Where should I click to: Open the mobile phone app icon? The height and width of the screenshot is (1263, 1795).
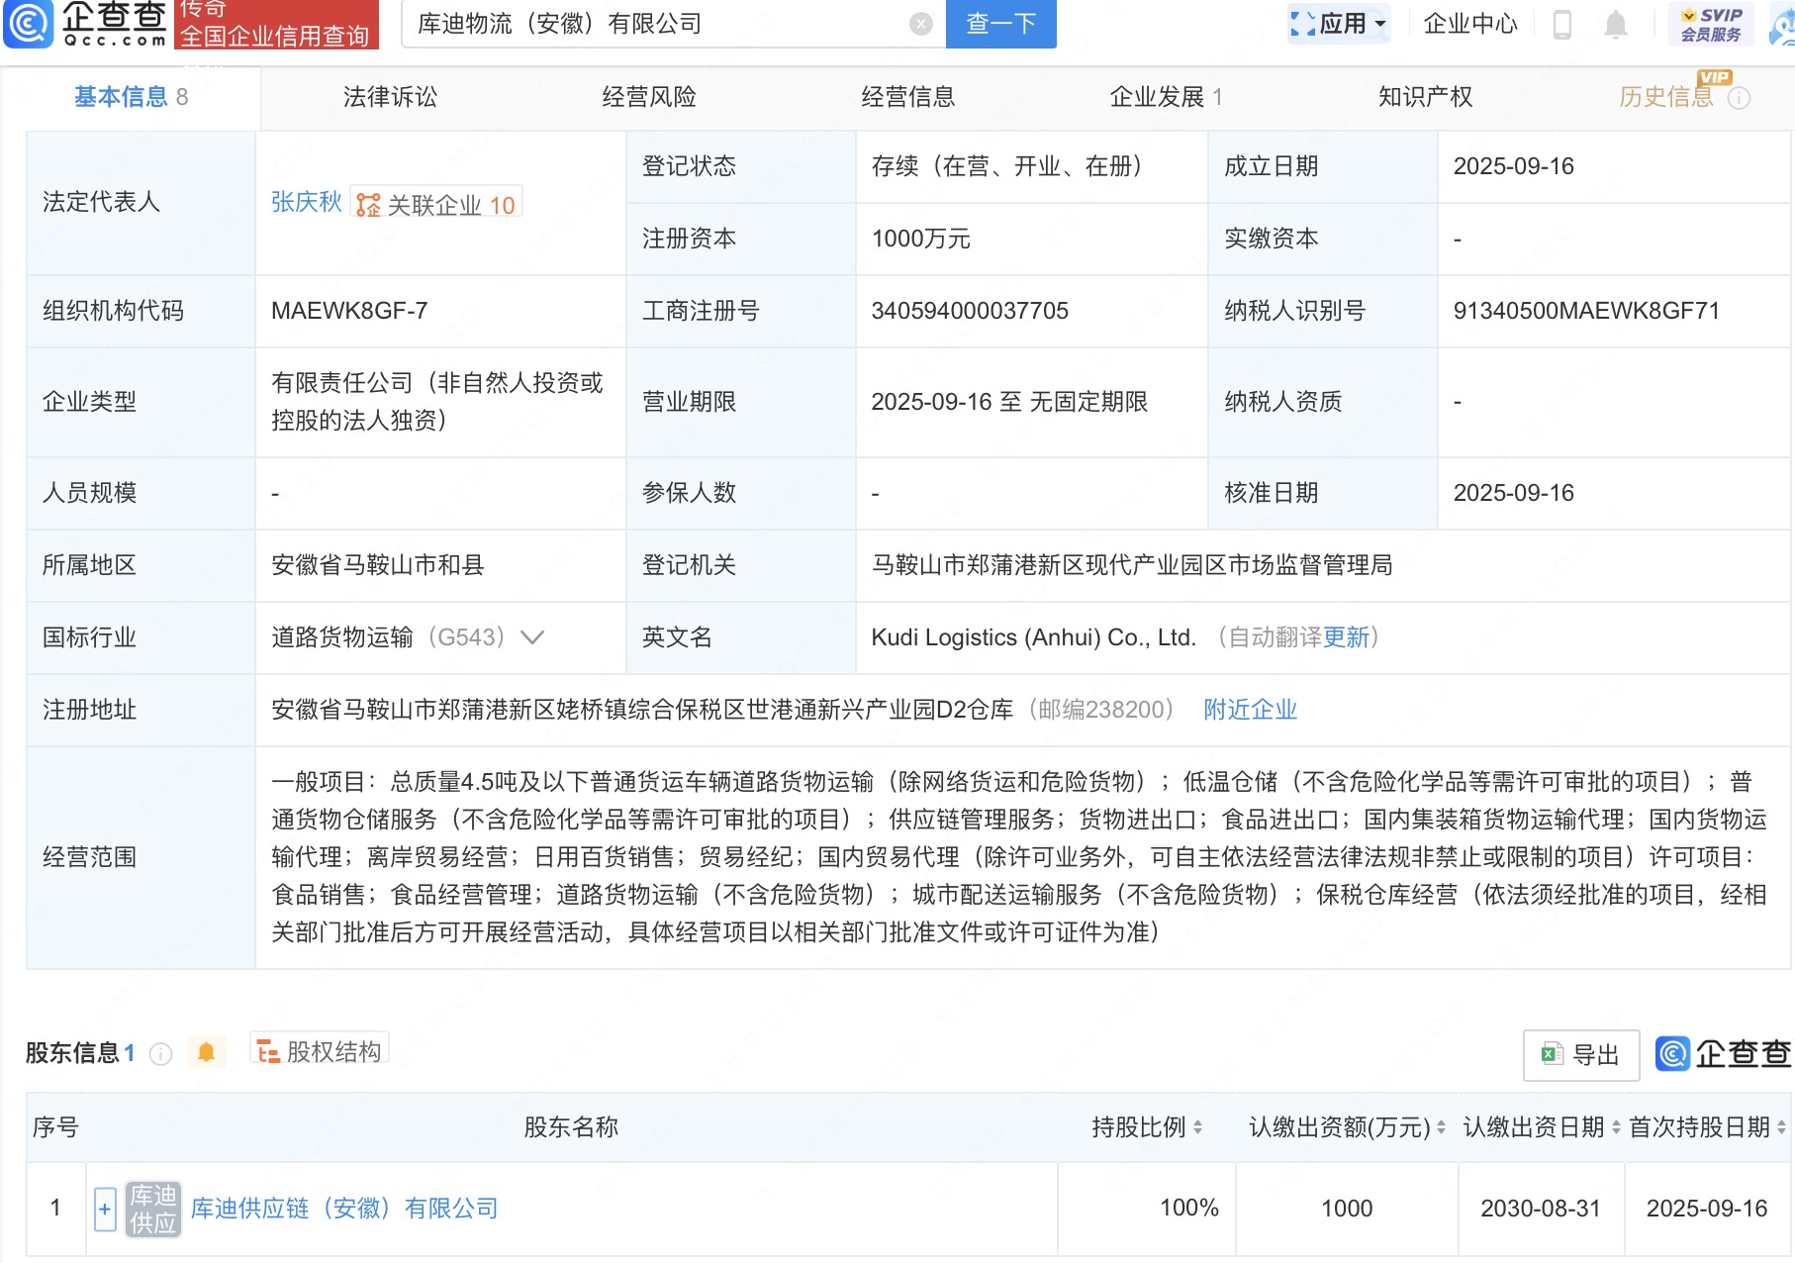pyautogui.click(x=1562, y=24)
